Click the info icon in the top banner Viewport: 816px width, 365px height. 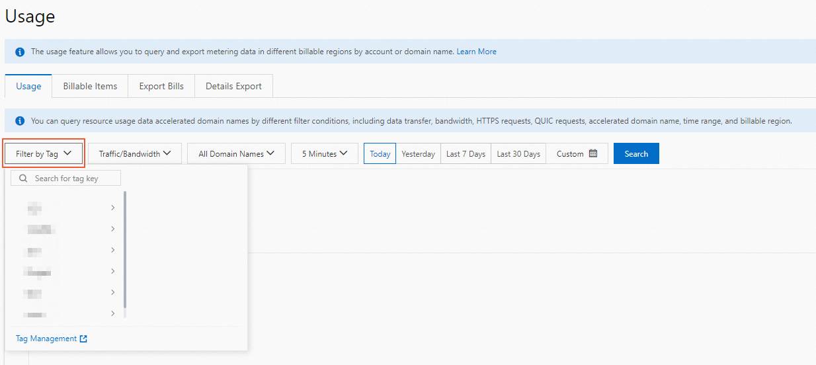(20, 52)
